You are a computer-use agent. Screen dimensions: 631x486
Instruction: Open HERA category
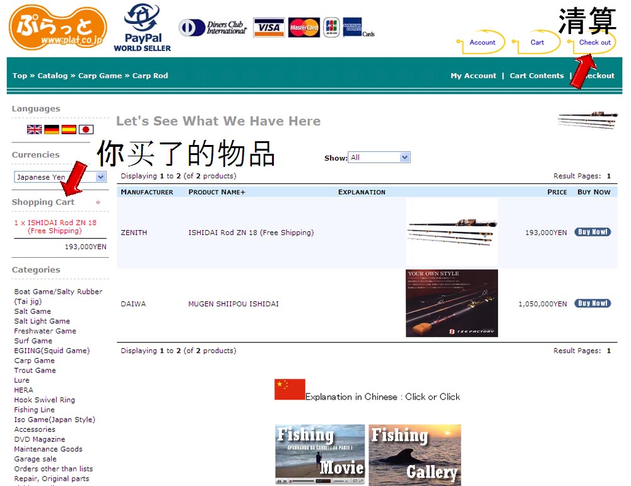pos(24,390)
